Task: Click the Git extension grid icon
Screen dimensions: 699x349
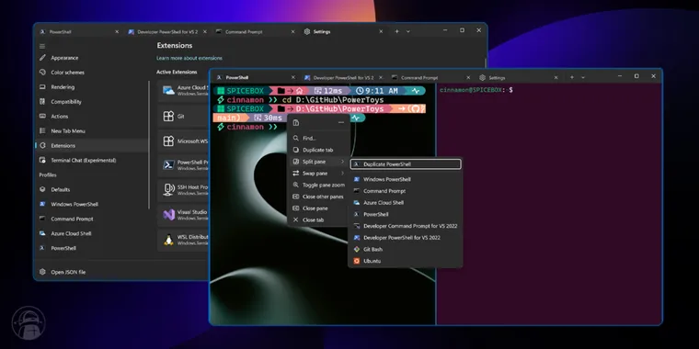Action: pyautogui.click(x=168, y=117)
